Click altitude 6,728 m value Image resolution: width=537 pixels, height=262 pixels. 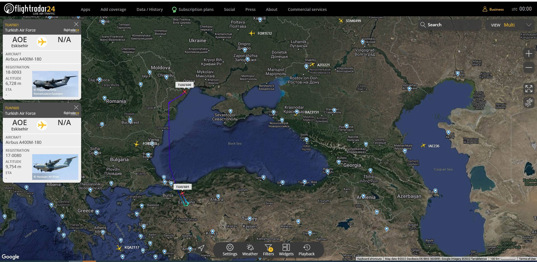(x=13, y=83)
